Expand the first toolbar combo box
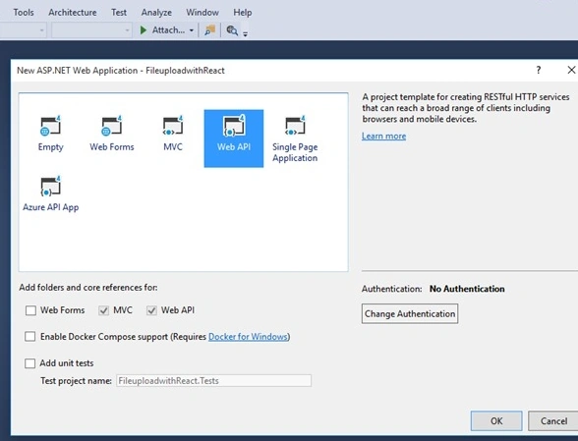This screenshot has height=441, width=578. pos(41,30)
